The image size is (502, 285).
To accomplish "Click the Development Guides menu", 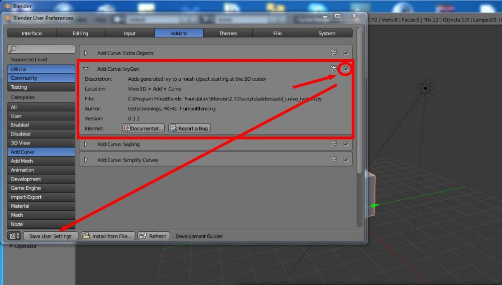I will tap(199, 236).
